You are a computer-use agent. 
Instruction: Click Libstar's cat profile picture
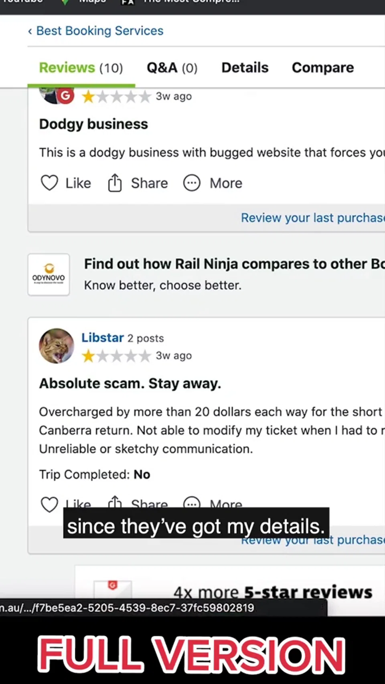(57, 346)
